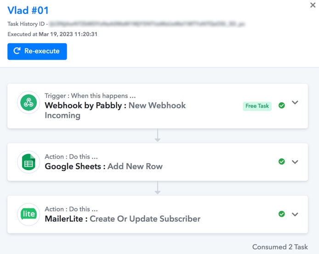Click the Free Task badge

(x=257, y=106)
